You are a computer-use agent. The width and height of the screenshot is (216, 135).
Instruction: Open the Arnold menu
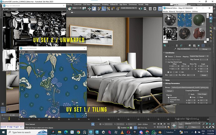(141, 5)
